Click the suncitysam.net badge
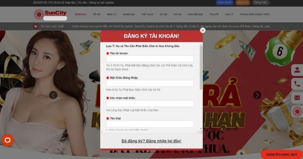303x159 pixels. click(281, 154)
